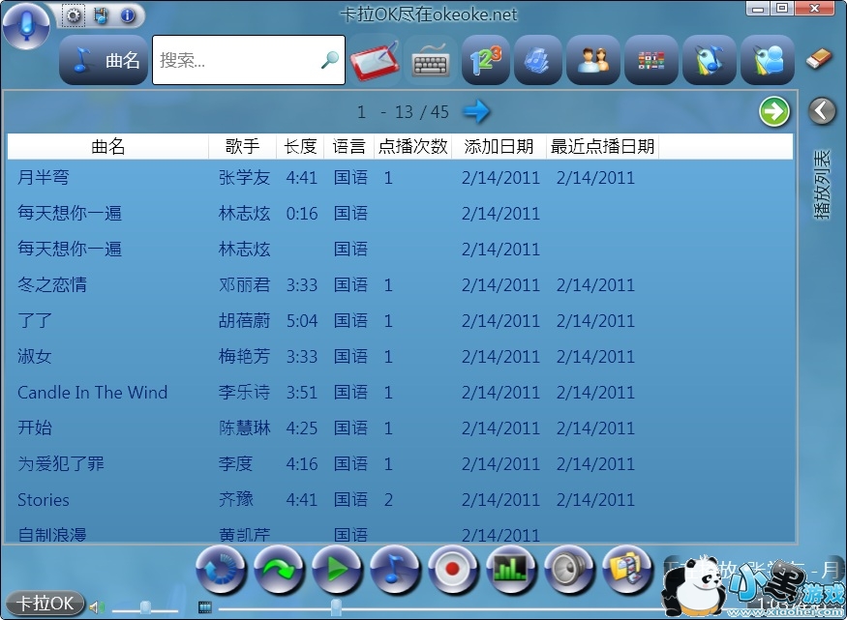Open the 播放列表 side tab
The image size is (847, 620).
(x=822, y=185)
